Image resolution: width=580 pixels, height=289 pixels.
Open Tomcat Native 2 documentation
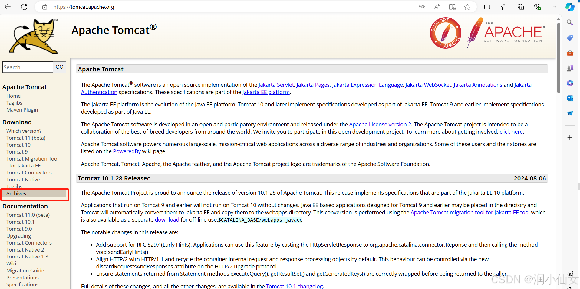pyautogui.click(x=25, y=250)
